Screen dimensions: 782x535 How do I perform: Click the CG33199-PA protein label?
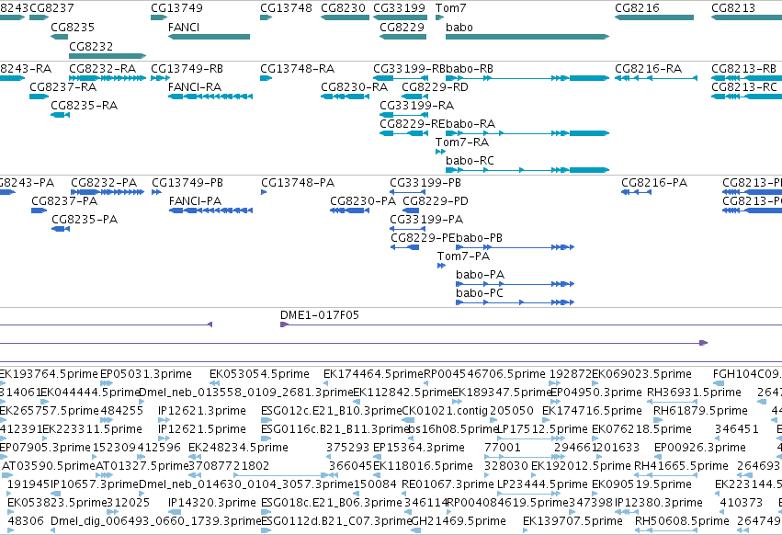[x=426, y=220]
